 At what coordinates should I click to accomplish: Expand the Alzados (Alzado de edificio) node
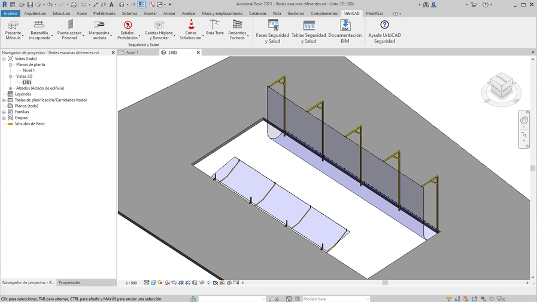[11, 88]
